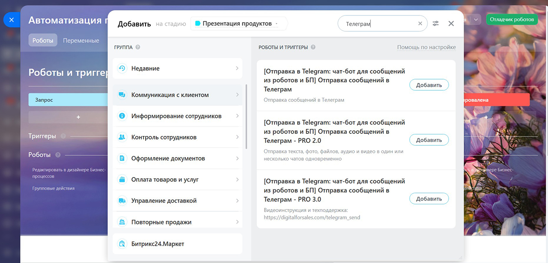This screenshot has height=263, width=548.
Task: Add the Телеграм PRO 2.0 robot
Action: tap(429, 140)
